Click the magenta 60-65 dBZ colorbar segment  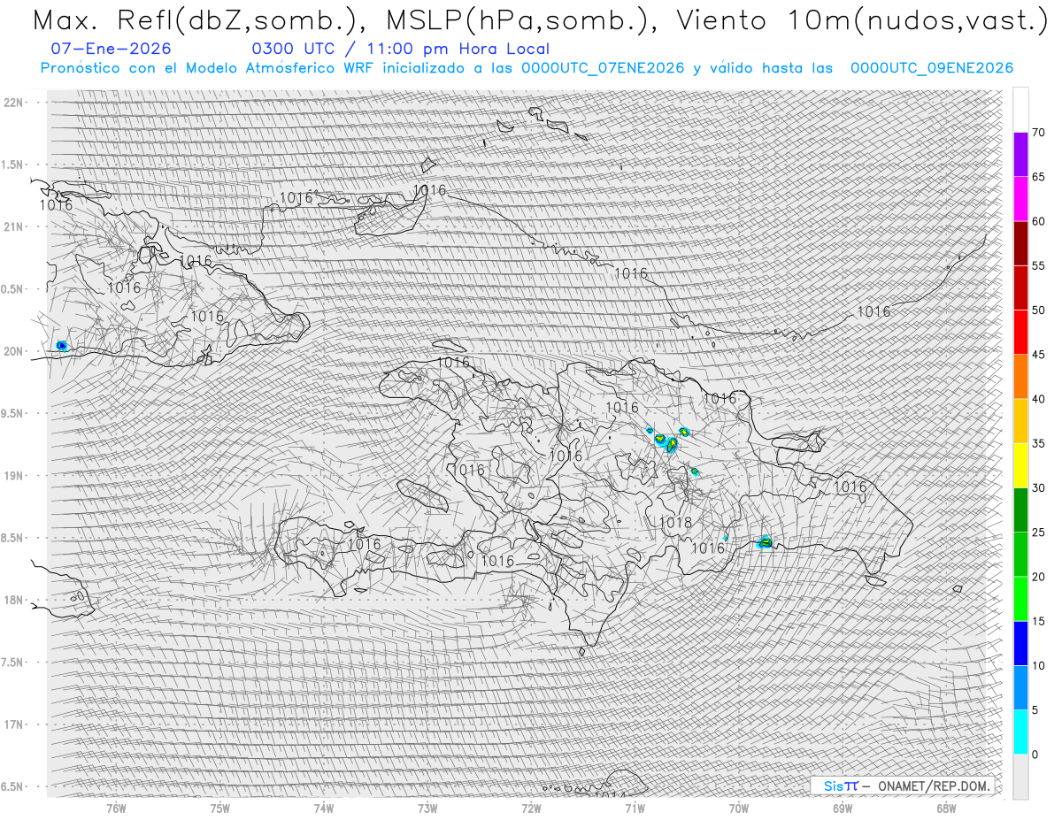(1020, 199)
